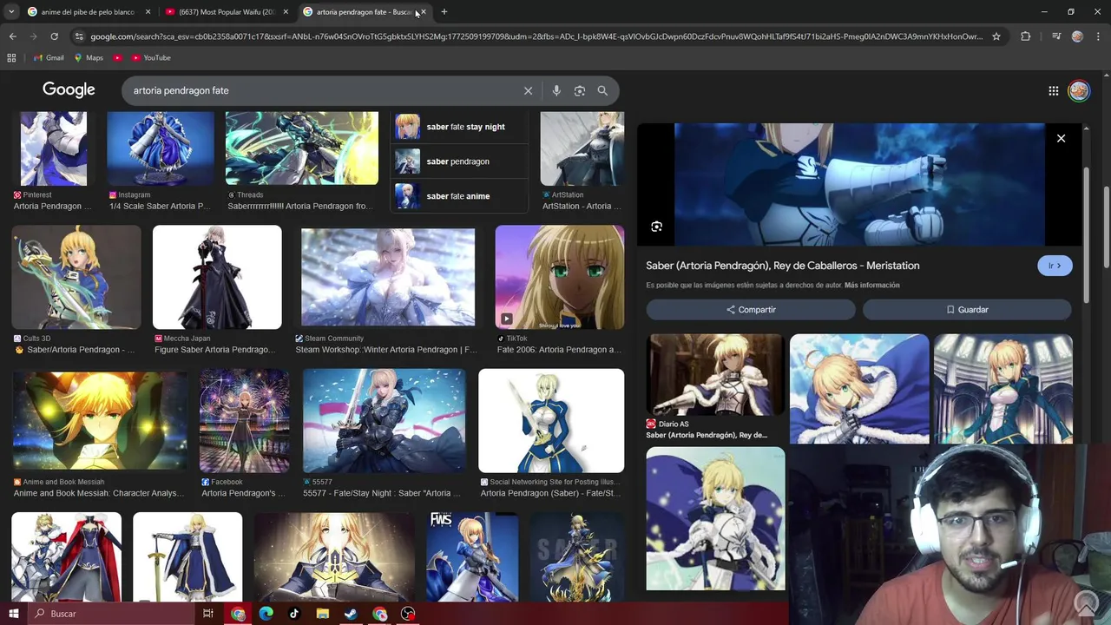Clear the search box with the X icon

[528, 90]
